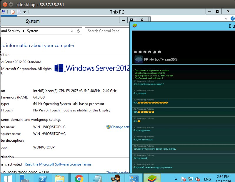Click the 'Состояние программы: в норме' status line

[151, 70]
